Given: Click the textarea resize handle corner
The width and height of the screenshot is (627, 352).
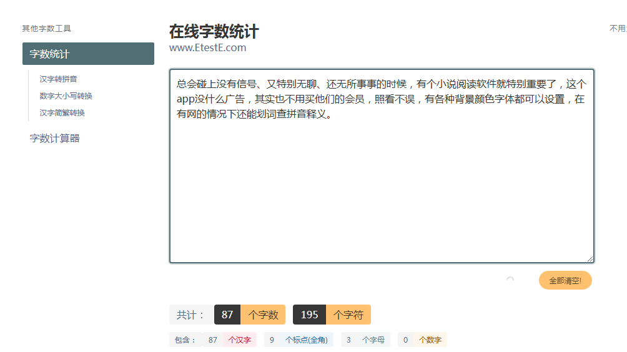Looking at the screenshot, I should [590, 259].
